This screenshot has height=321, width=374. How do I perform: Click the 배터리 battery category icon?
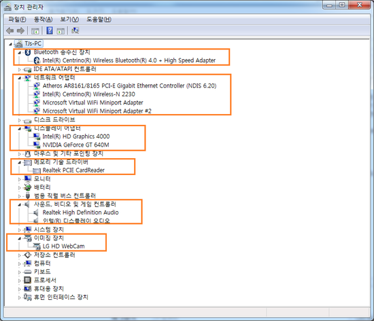(x=28, y=187)
